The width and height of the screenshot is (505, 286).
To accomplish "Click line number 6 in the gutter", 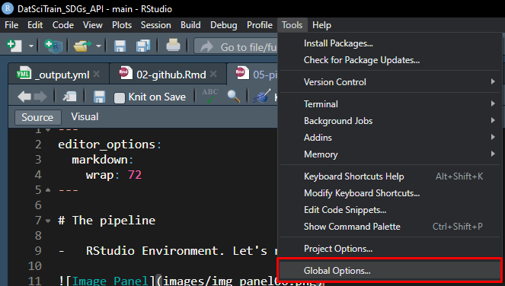I will click(x=38, y=205).
